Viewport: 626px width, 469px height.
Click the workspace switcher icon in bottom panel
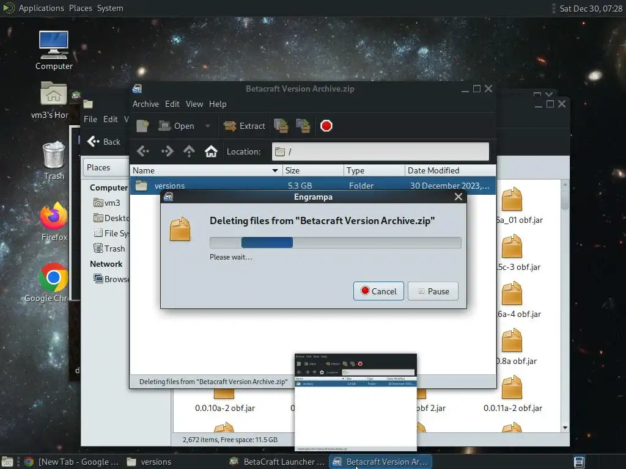[x=579, y=462]
